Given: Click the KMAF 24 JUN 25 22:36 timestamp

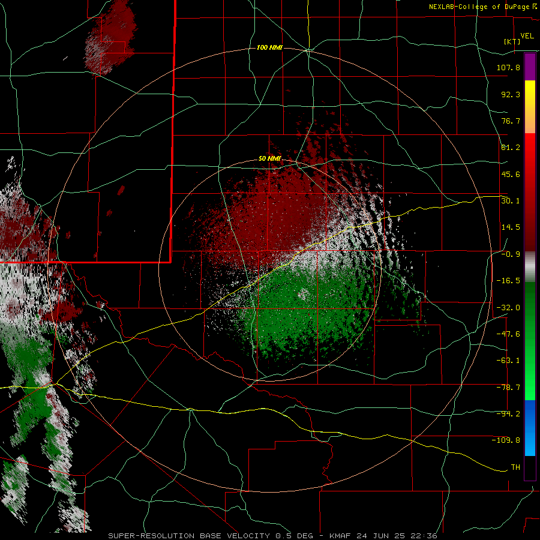Looking at the screenshot, I should pos(383,536).
